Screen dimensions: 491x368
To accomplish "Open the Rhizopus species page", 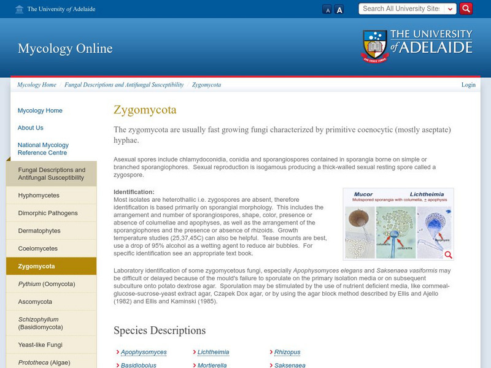I will pyautogui.click(x=287, y=353).
